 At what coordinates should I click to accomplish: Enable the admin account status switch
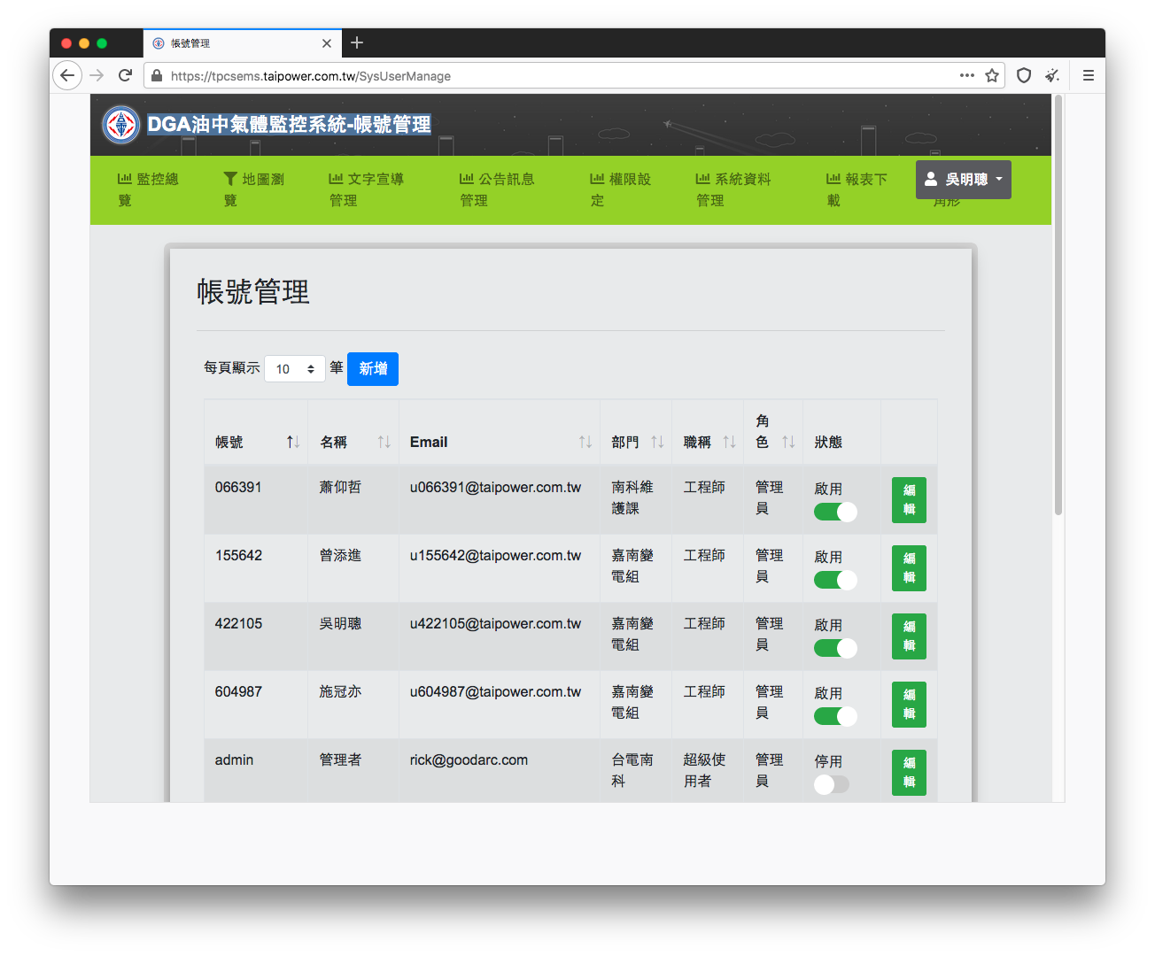[832, 784]
